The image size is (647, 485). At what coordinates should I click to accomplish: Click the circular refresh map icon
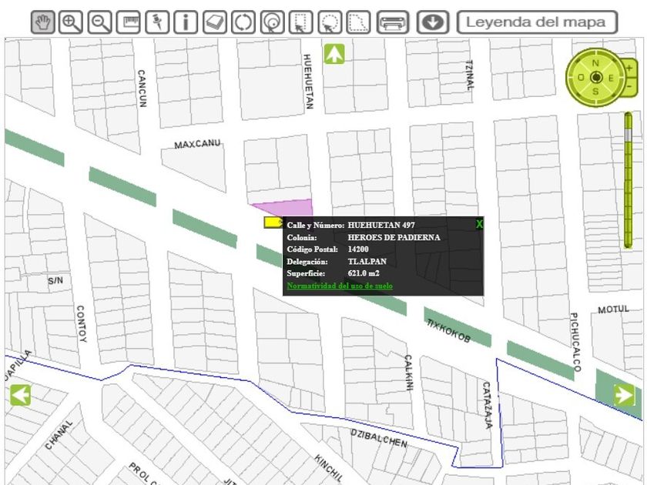[243, 22]
